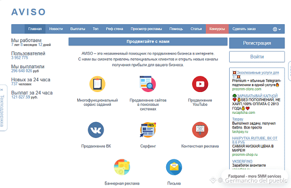Click the Fastpanel - more SMM services banner
291x188 pixels.
pos(254,176)
